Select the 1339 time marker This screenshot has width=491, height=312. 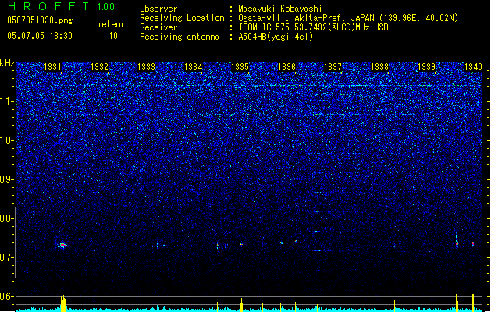(426, 67)
